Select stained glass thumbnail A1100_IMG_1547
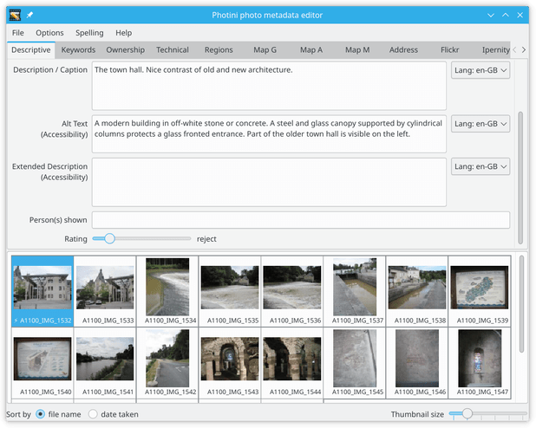This screenshot has height=428, width=536. (480, 363)
